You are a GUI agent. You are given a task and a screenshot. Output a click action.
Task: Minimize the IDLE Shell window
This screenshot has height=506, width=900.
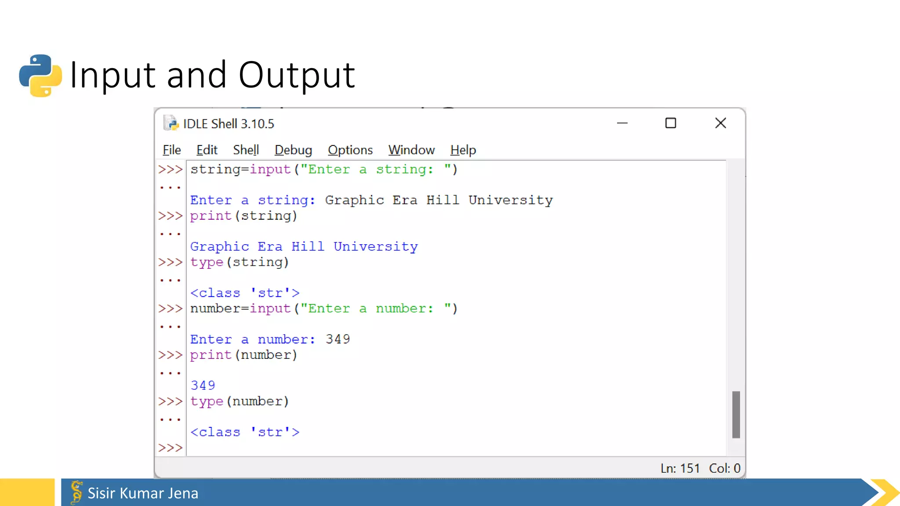622,123
